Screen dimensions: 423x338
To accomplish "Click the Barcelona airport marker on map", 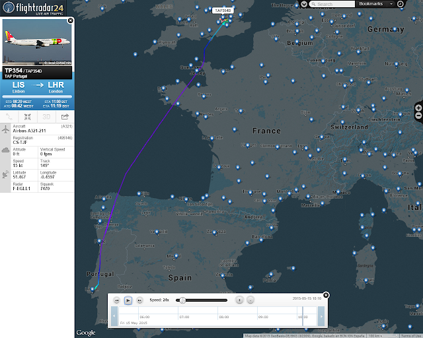I will [261, 240].
